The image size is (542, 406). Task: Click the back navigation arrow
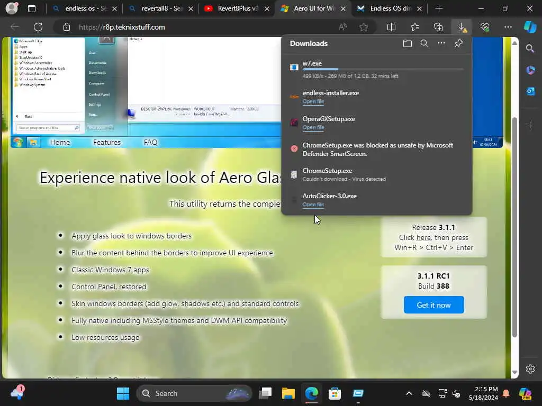[15, 27]
